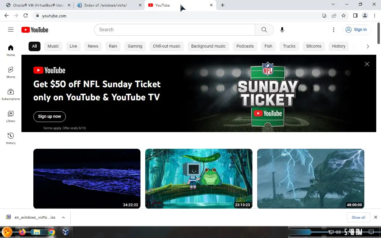
Task: Open Library in the sidebar
Action: click(x=11, y=116)
